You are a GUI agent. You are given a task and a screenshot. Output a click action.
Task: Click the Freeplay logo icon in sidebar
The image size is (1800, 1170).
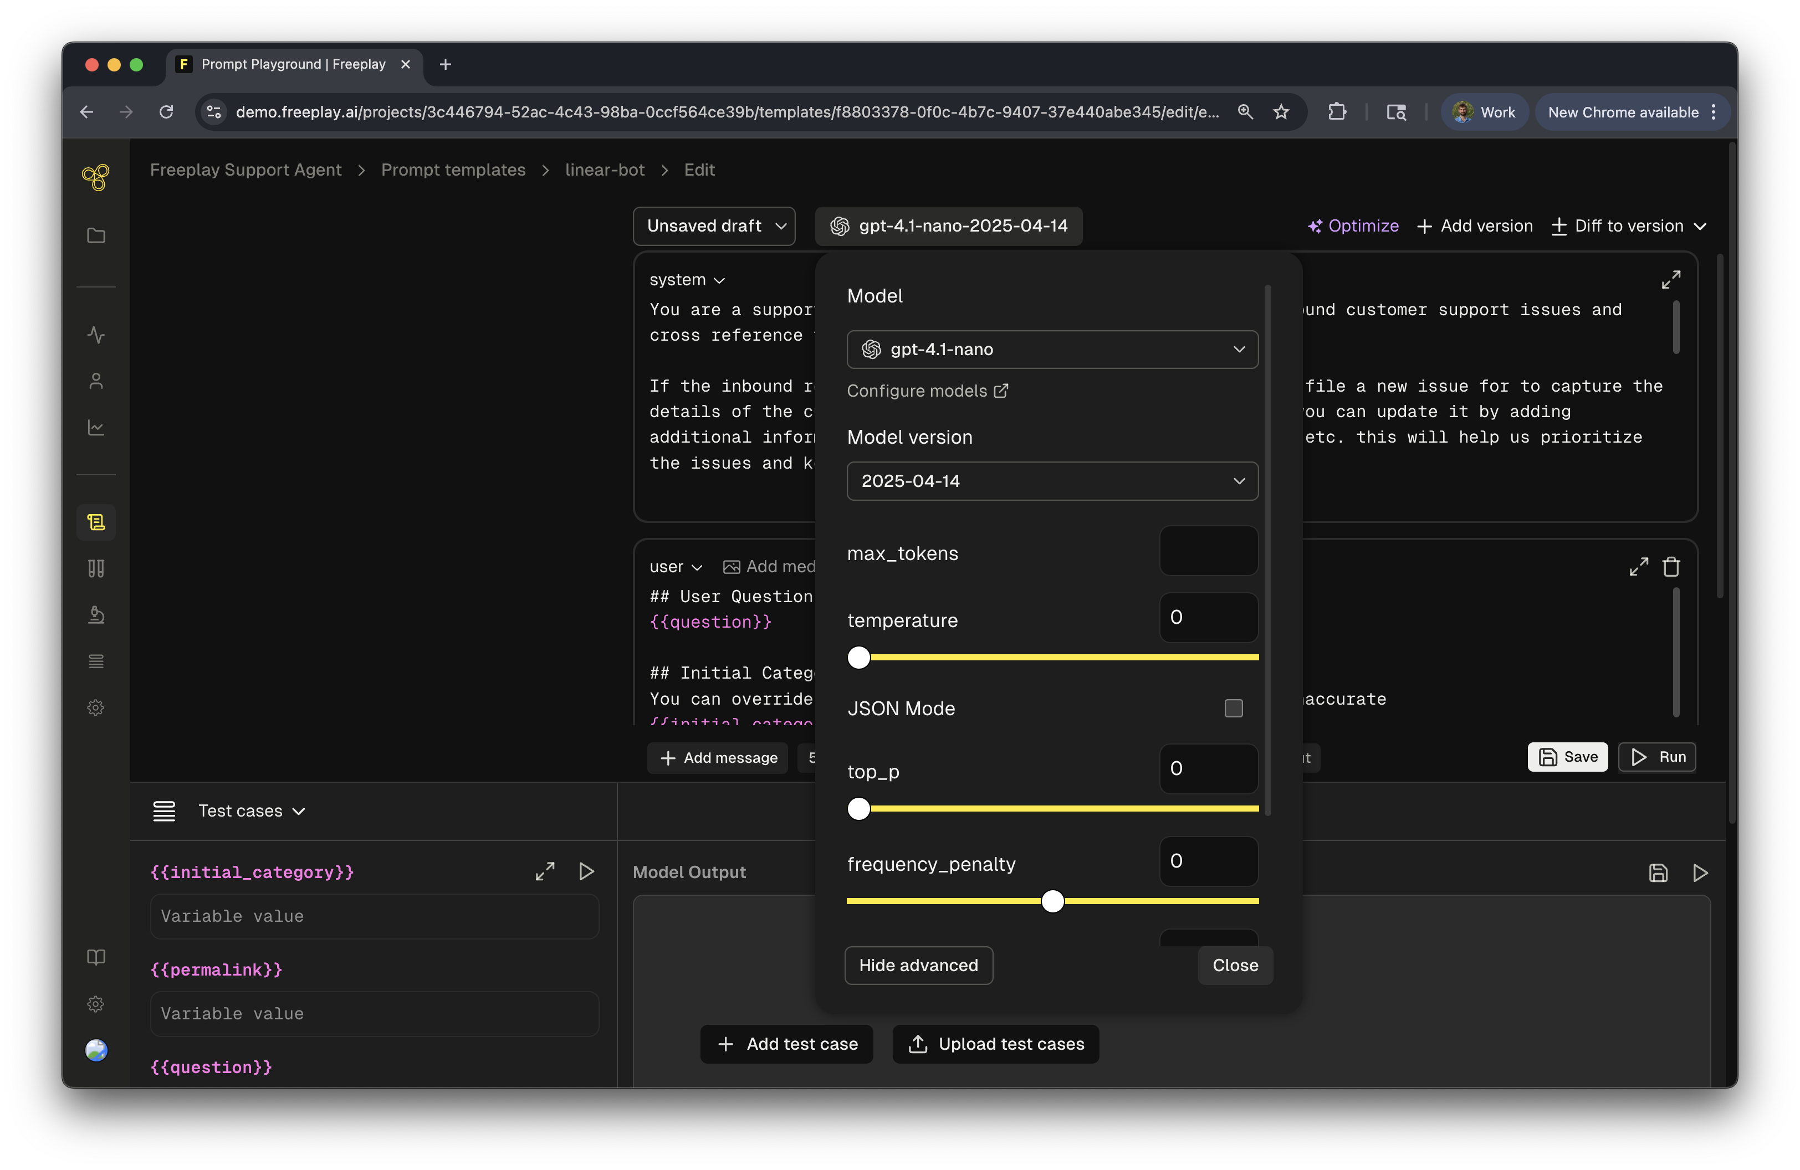[x=95, y=178]
